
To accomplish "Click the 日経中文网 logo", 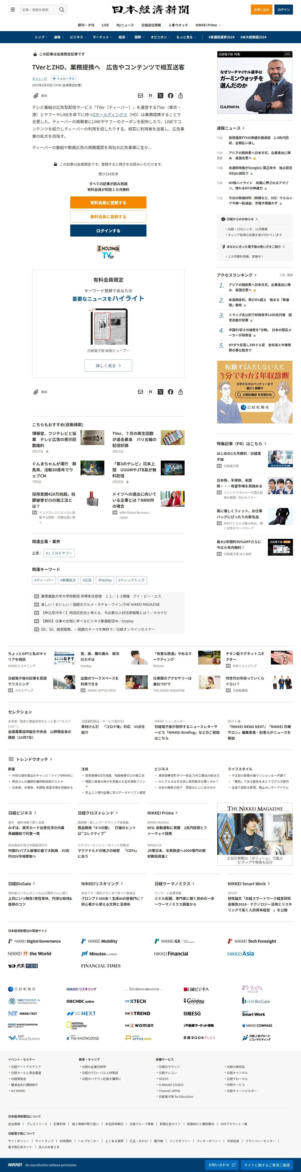I will 23,966.
